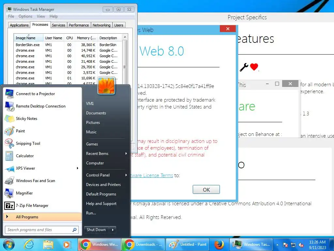The image size is (334, 251).
Task: Switch to Downloads Chrome taskbar button
Action: (144, 244)
